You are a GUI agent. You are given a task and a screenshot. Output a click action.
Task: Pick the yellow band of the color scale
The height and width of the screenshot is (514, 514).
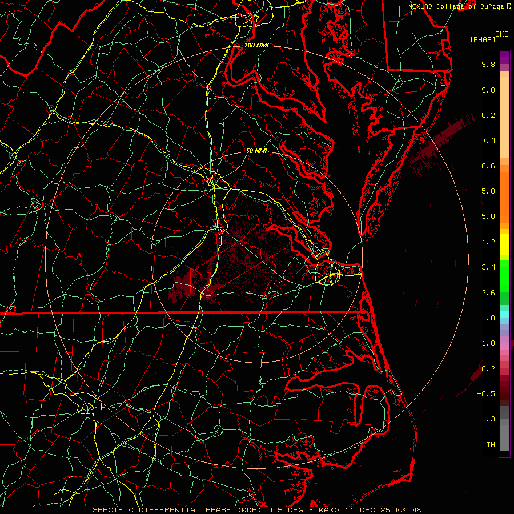click(504, 244)
